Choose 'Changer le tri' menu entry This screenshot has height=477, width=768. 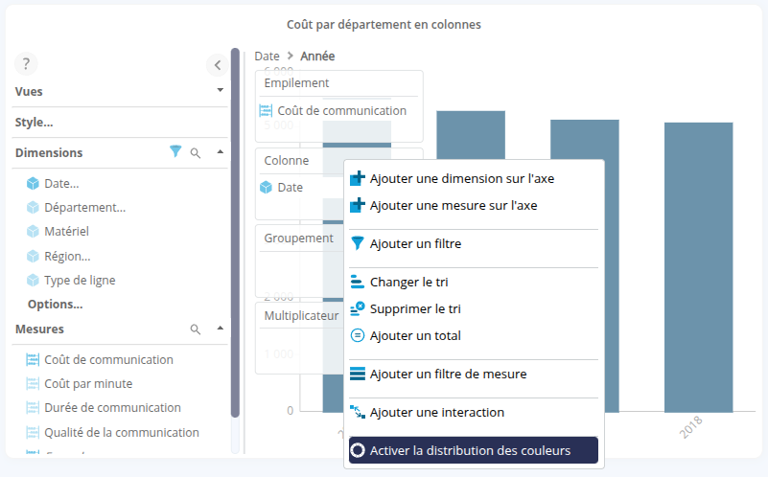point(408,282)
